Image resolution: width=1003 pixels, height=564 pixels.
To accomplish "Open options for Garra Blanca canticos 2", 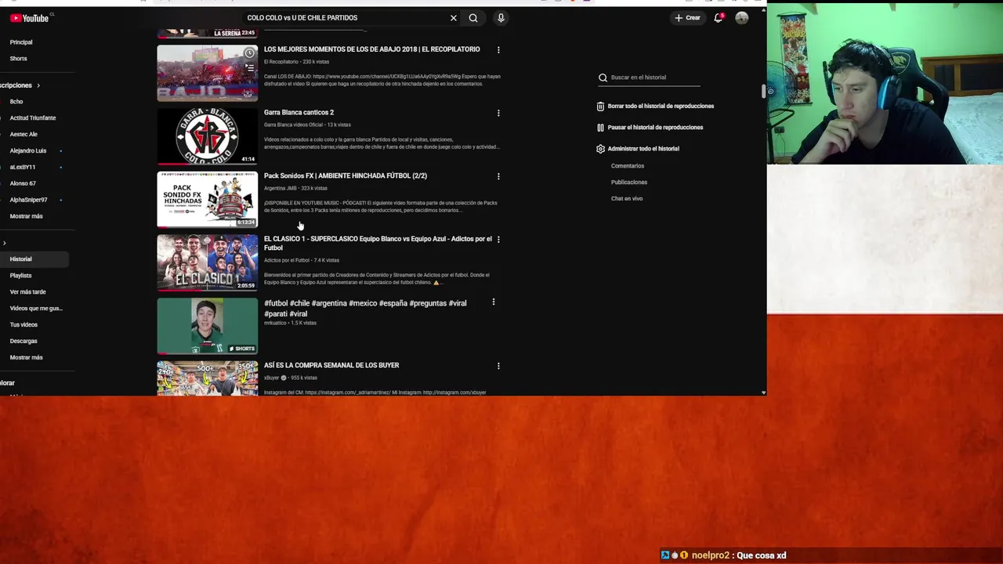I will (x=498, y=114).
